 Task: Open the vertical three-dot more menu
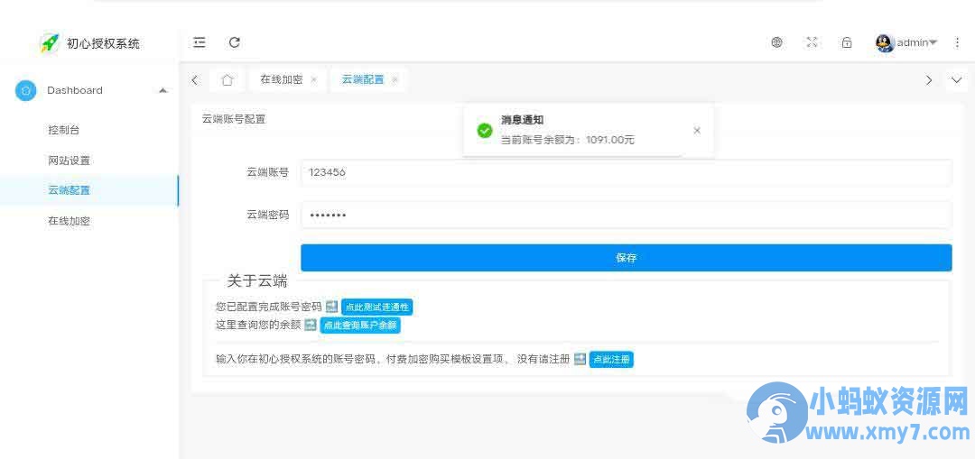click(x=957, y=42)
